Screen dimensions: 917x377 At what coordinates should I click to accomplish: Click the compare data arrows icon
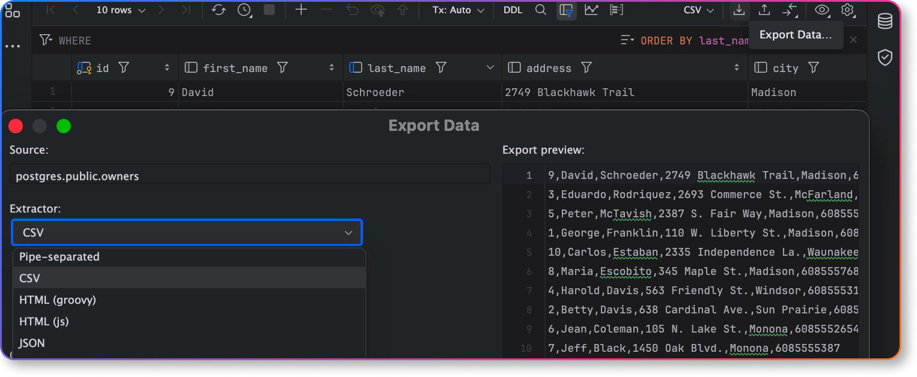(x=790, y=10)
